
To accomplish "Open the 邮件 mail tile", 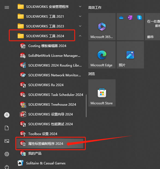I will click(152, 27).
